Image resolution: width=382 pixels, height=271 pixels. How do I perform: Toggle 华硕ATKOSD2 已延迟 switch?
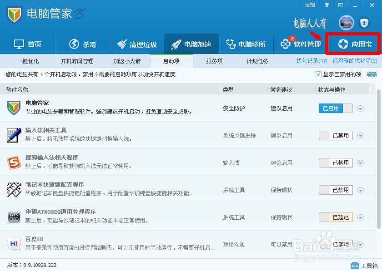pos(336,217)
